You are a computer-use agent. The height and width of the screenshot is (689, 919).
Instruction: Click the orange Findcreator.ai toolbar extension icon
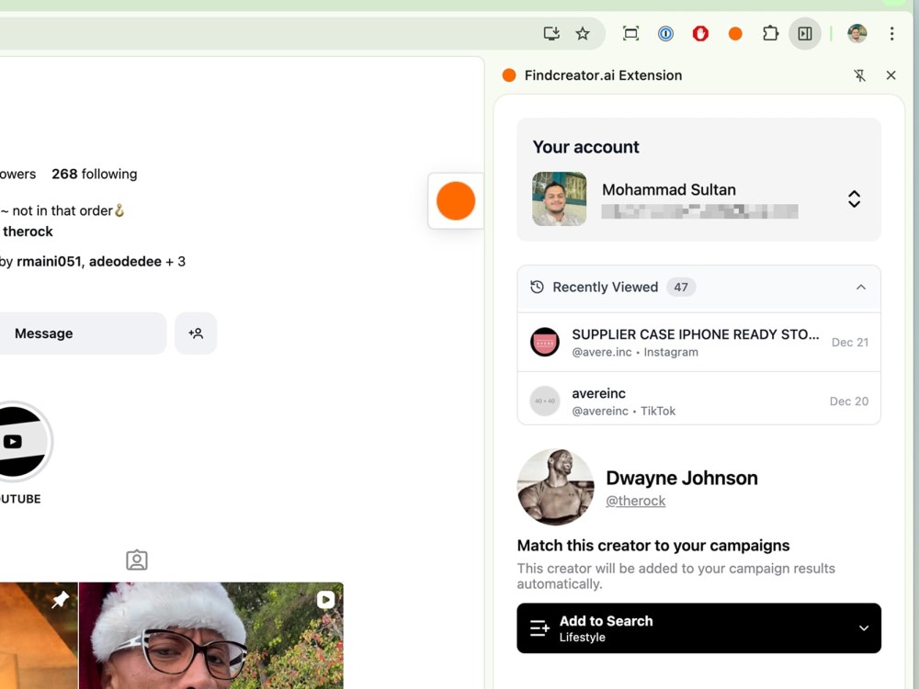(x=735, y=34)
